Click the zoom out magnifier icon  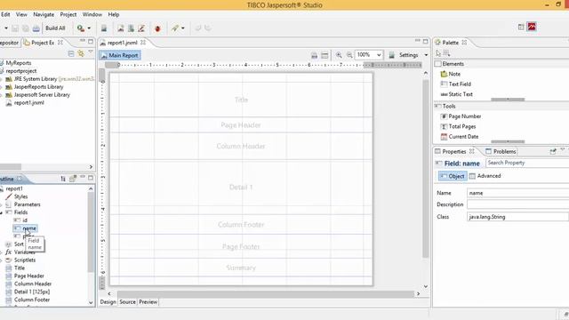pyautogui.click(x=349, y=55)
